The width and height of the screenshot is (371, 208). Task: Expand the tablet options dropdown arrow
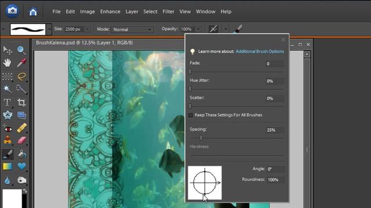pyautogui.click(x=225, y=29)
